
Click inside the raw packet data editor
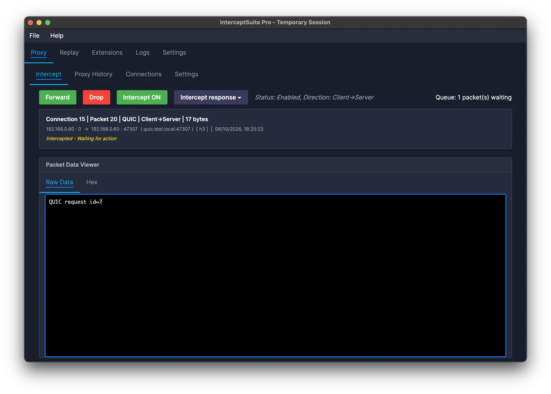(275, 276)
